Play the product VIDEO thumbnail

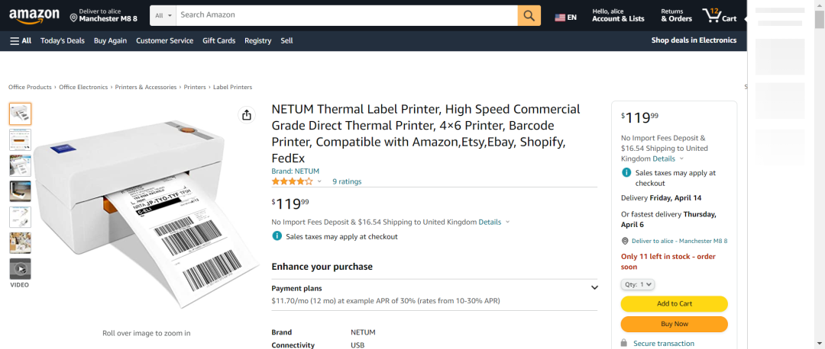point(20,269)
